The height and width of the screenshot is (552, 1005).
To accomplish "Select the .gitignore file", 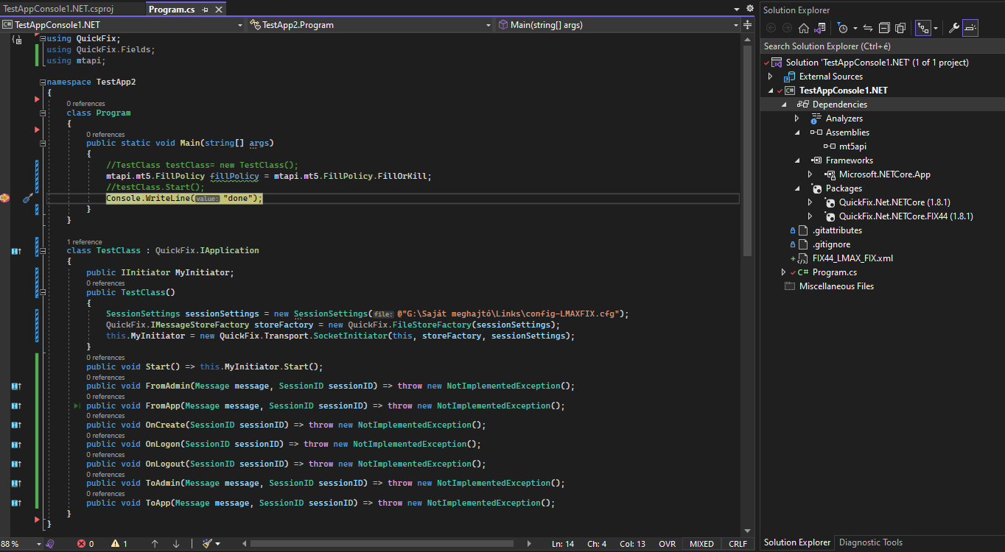I will pos(831,244).
